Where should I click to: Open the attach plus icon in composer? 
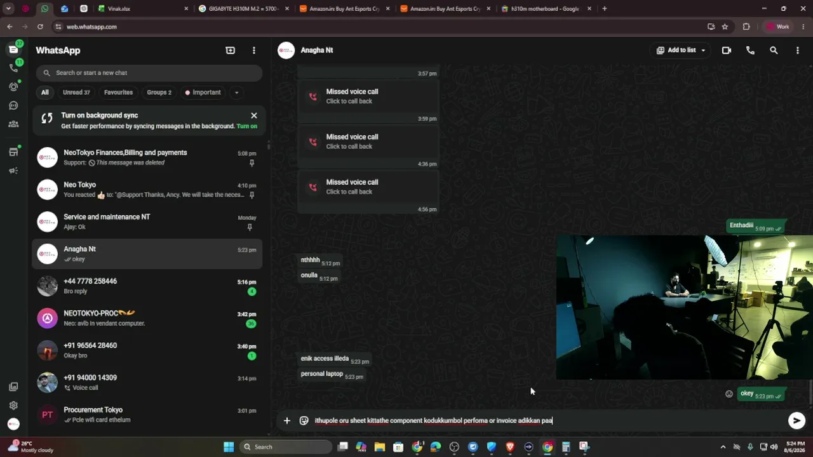pyautogui.click(x=287, y=420)
